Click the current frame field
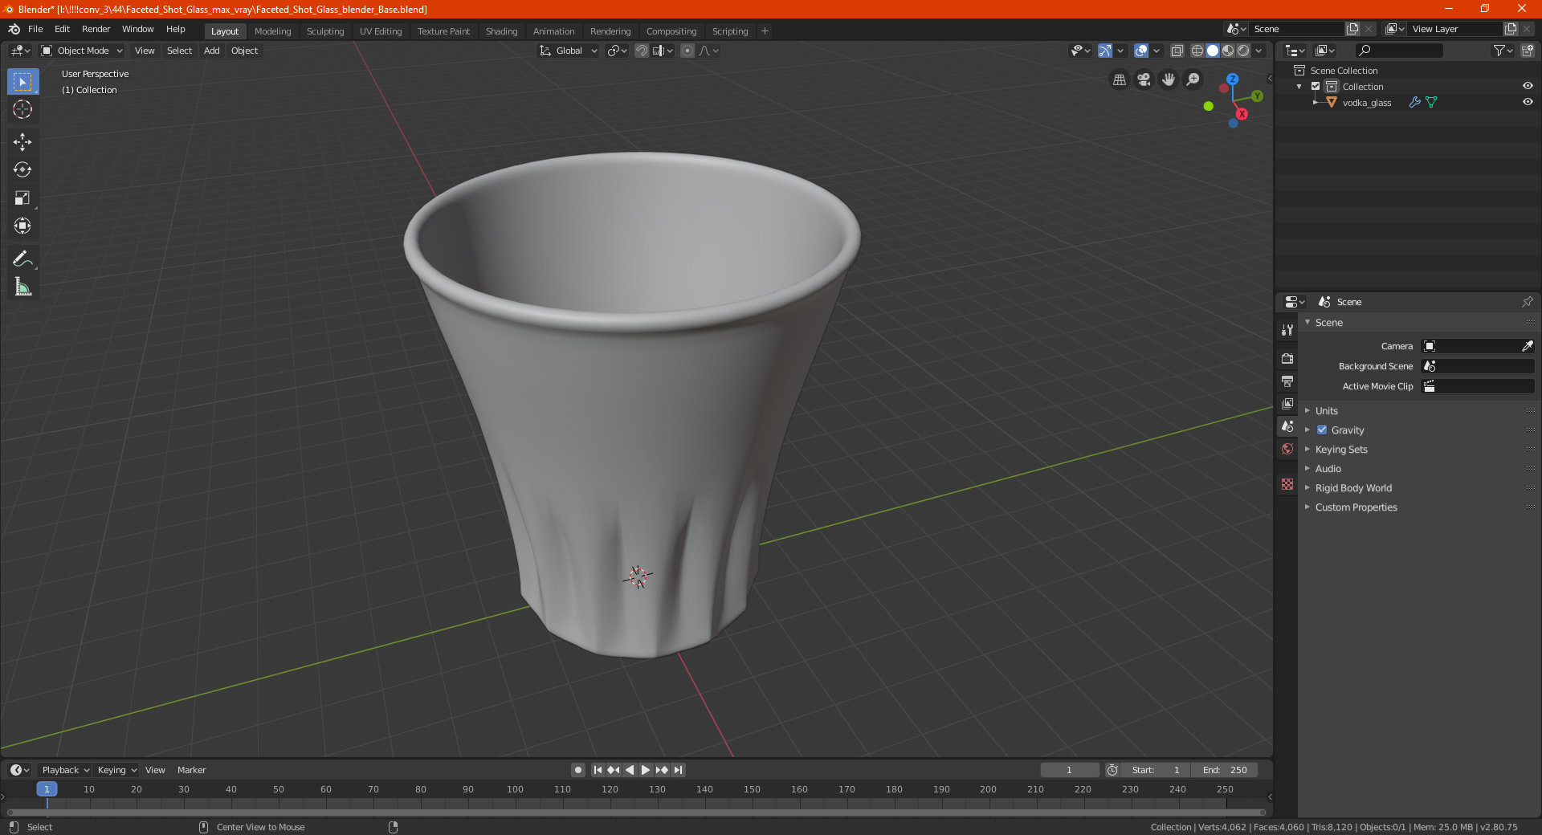Screen dimensions: 1542x835 [x=1069, y=770]
